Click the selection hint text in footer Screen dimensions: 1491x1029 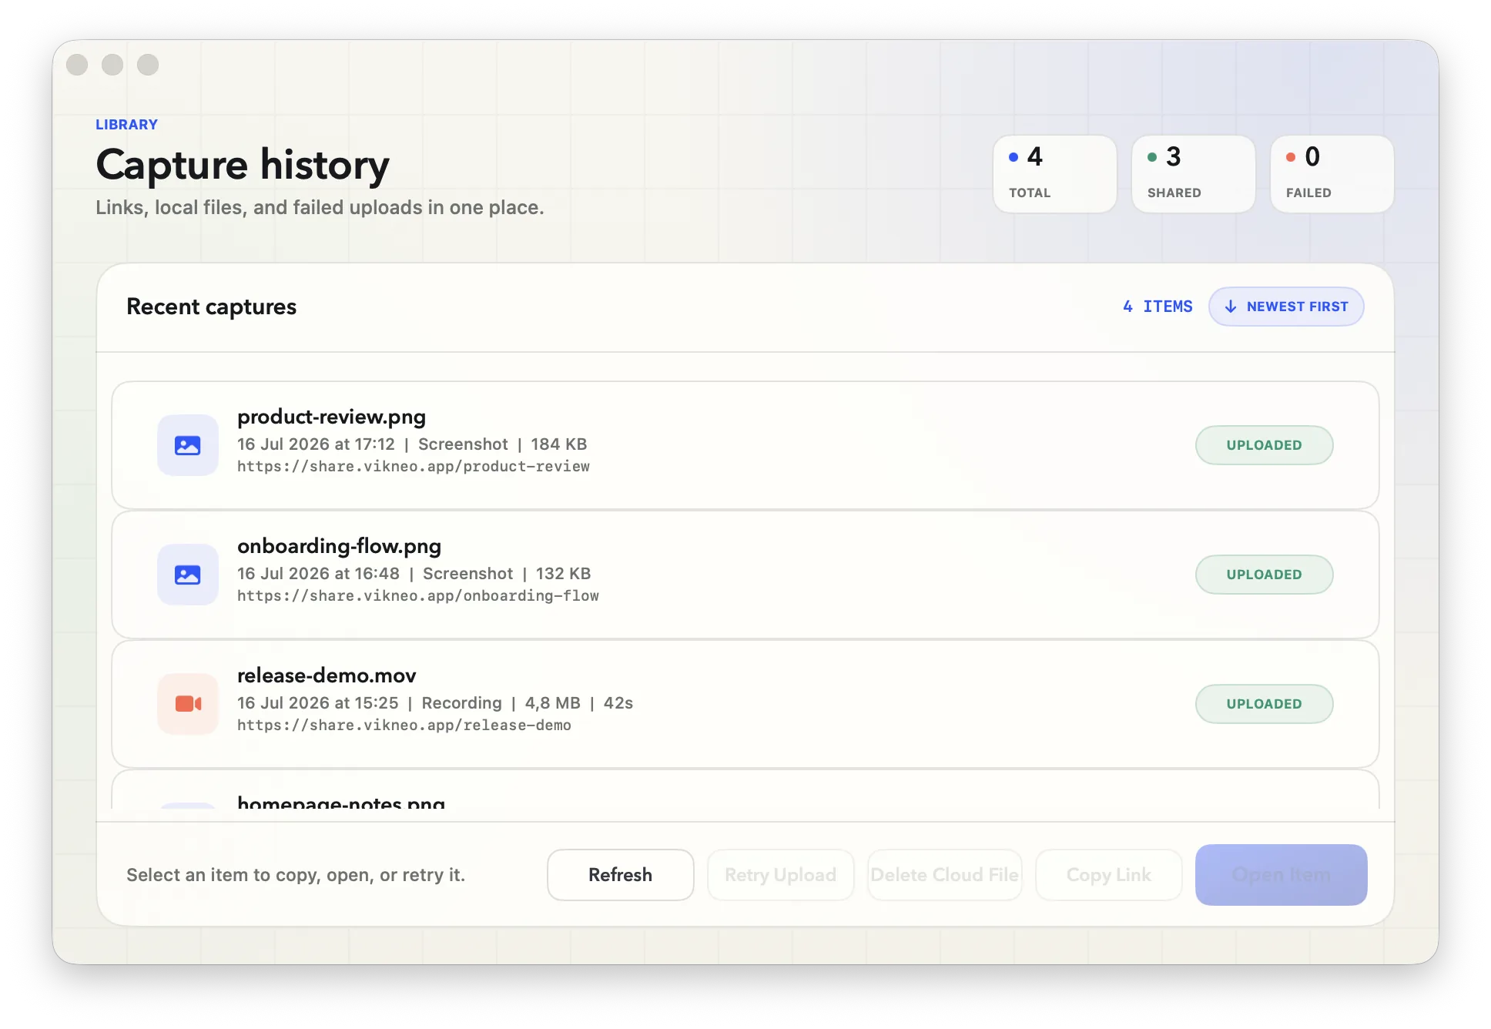pos(296,875)
